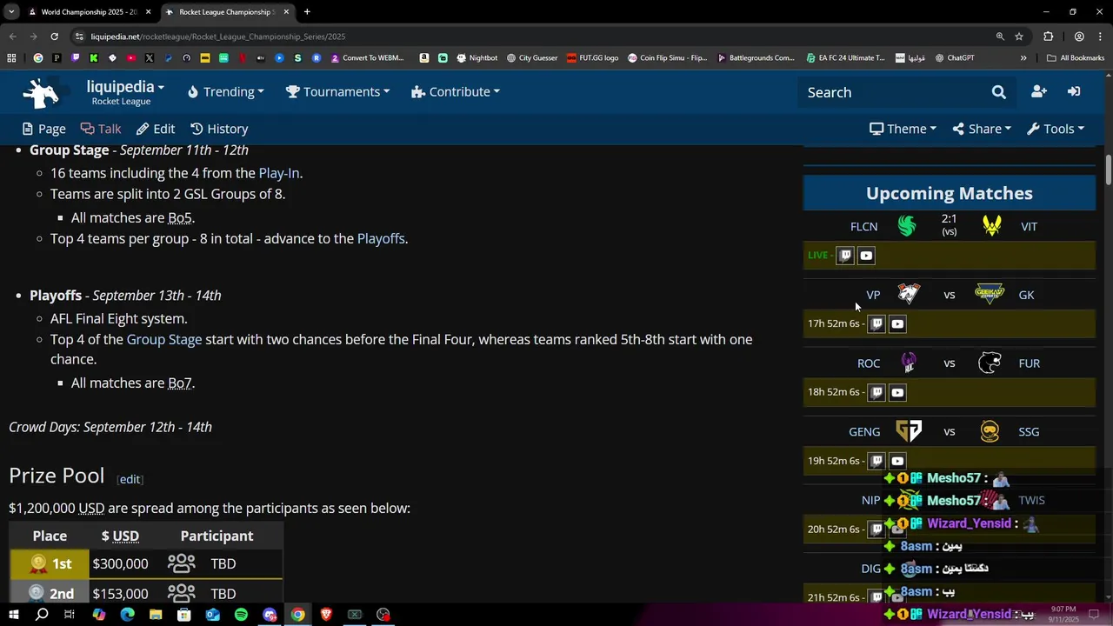1113x626 pixels.
Task: Open the YouTube bookmark icon
Action: 130,58
